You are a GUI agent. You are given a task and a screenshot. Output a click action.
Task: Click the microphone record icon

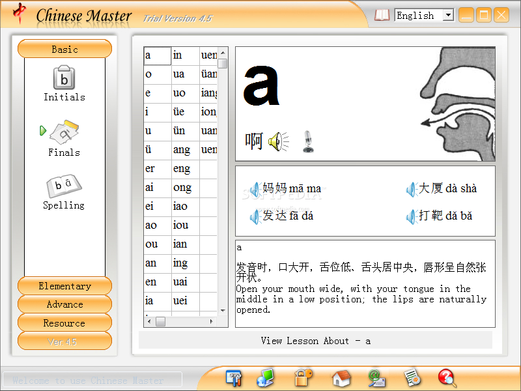pyautogui.click(x=308, y=141)
